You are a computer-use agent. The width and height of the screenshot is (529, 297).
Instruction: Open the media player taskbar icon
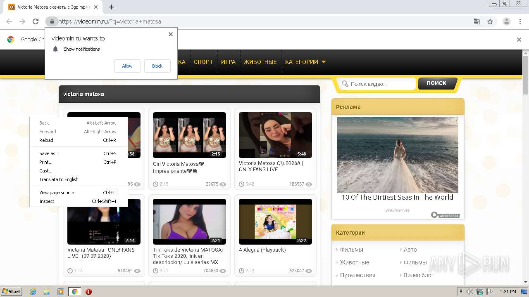[61, 292]
